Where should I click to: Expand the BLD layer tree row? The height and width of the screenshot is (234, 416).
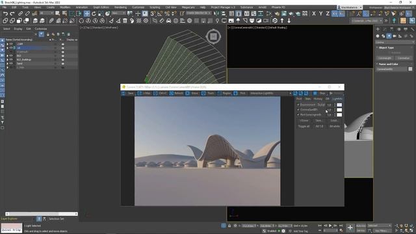click(7, 56)
